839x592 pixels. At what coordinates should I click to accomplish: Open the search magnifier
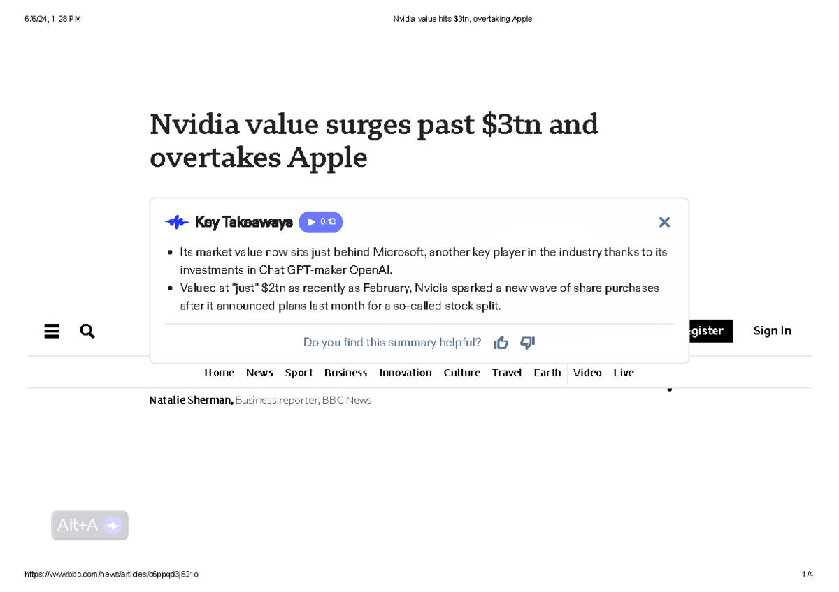pyautogui.click(x=87, y=331)
